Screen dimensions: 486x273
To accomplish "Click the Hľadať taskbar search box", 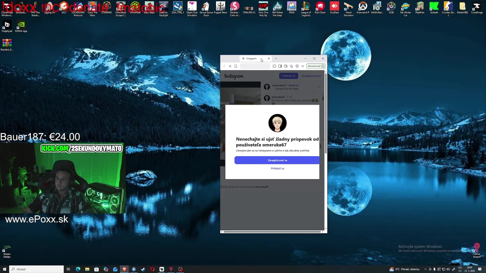I will 36,269.
